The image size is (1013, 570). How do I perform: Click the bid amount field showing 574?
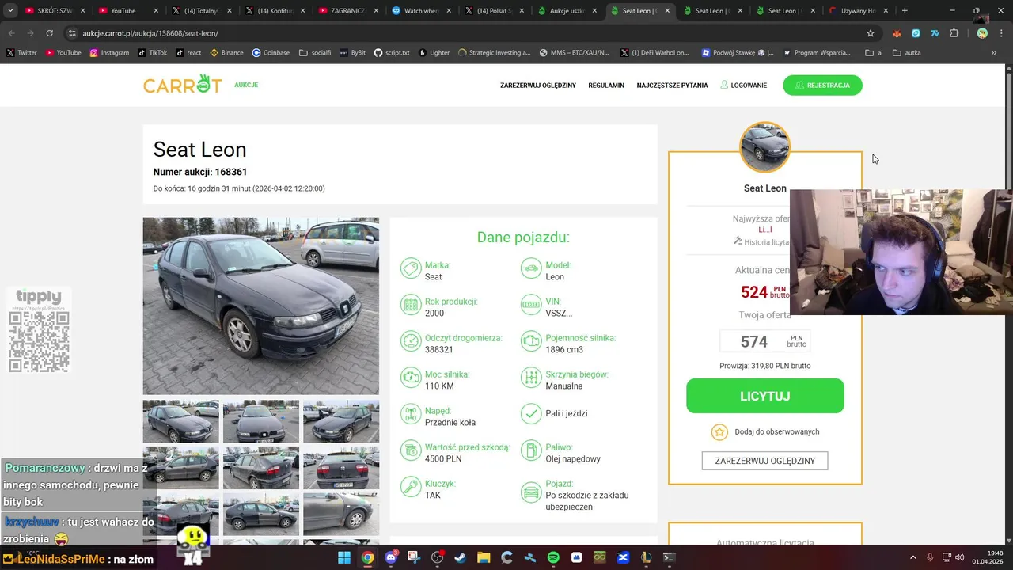point(764,341)
